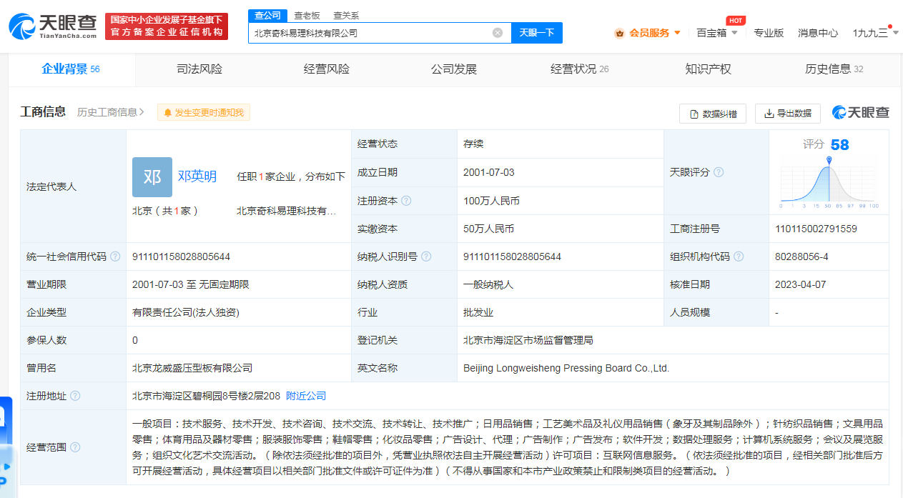The width and height of the screenshot is (903, 498).
Task: Open the 企业背景 tab
Action: [71, 69]
